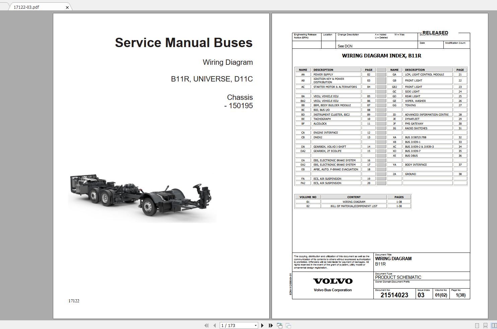Click GEARBOX, VOLVO I-SHIFT entry
The width and height of the screenshot is (497, 329).
(336, 147)
